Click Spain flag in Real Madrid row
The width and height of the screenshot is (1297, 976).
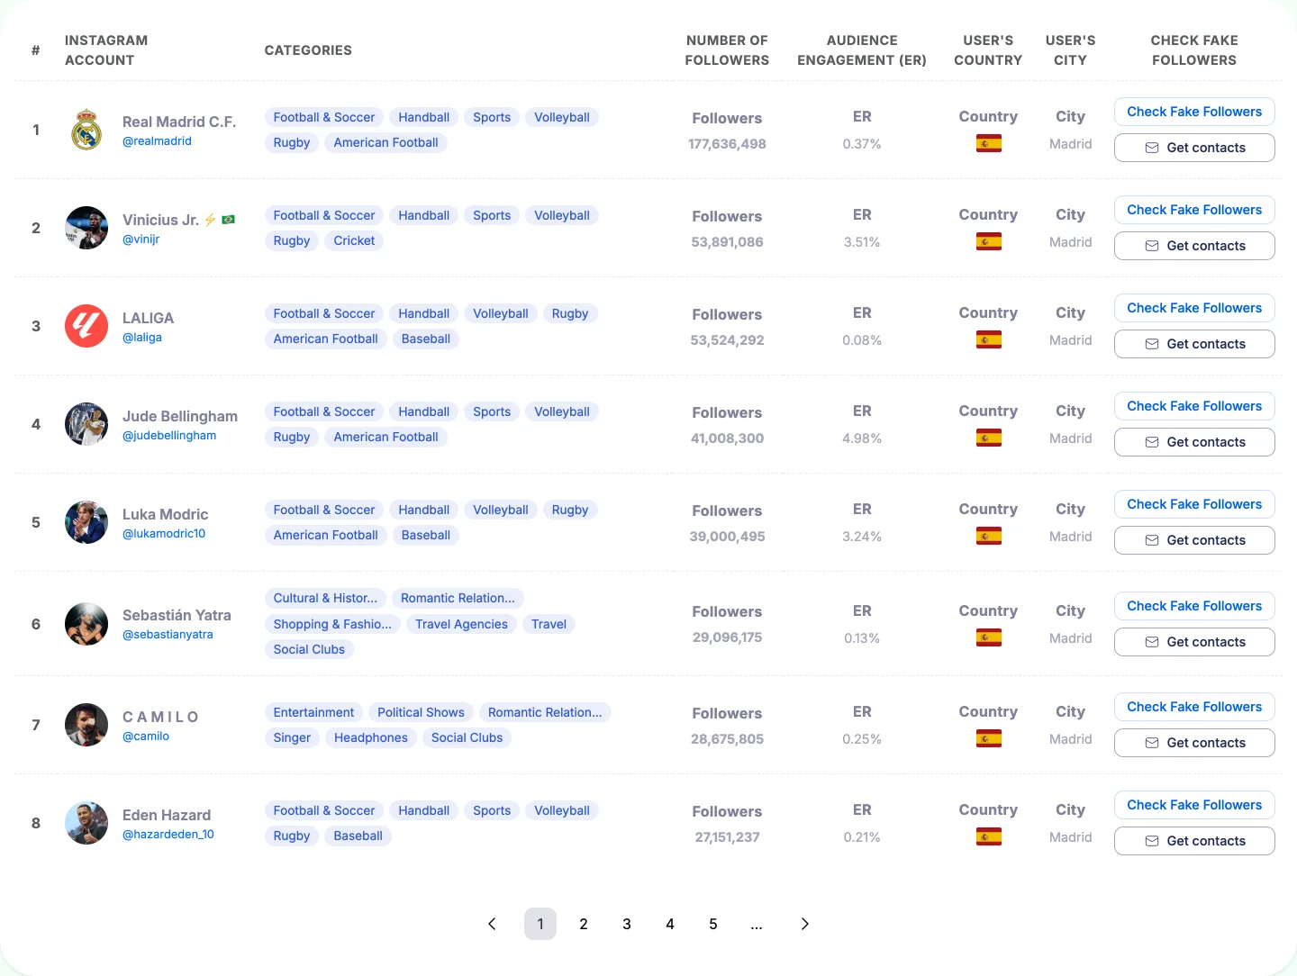coord(989,144)
